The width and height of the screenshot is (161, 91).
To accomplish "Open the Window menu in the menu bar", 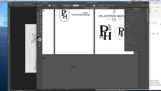I will tap(33, 1).
